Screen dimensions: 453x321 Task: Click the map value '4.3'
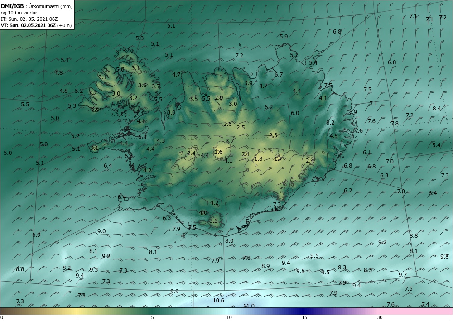pos(161,141)
